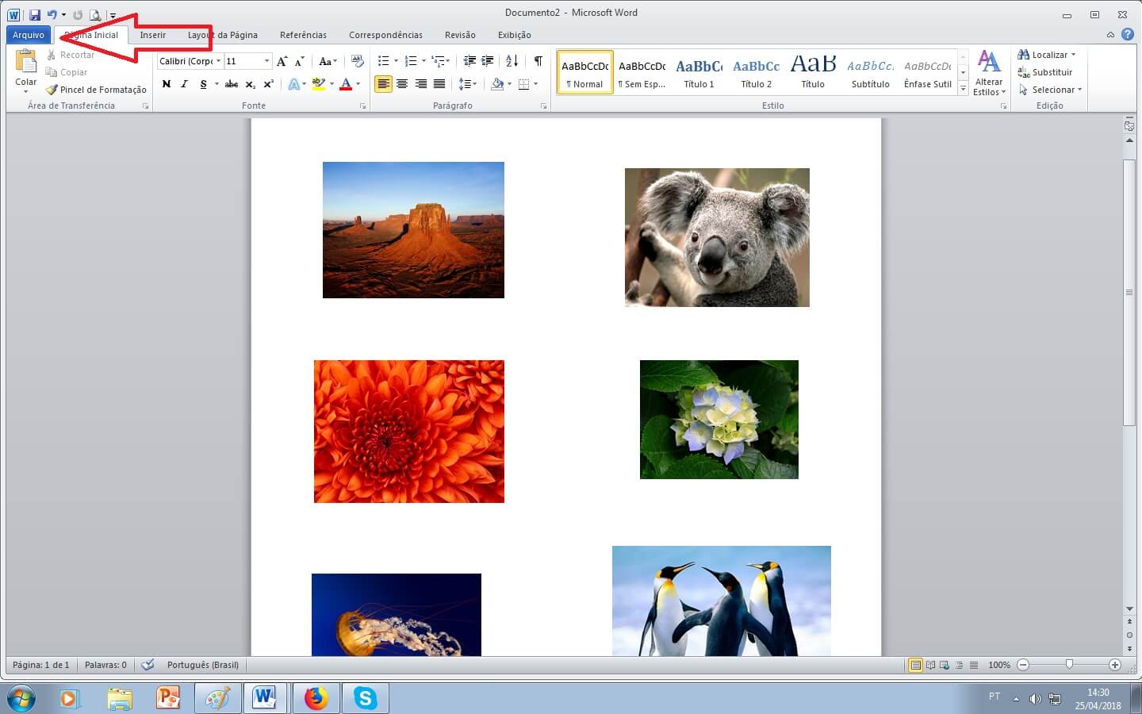Enable justified text alignment
The height and width of the screenshot is (714, 1142).
[x=439, y=84]
